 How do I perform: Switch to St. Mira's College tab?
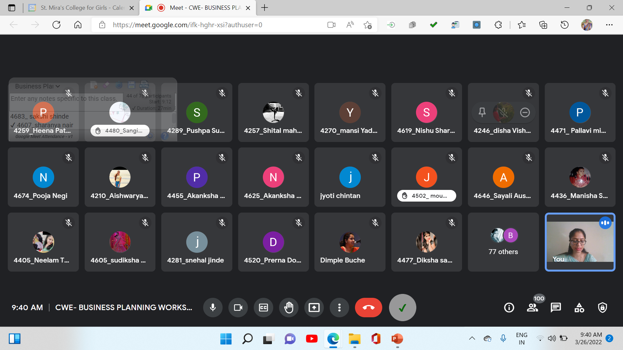(81, 8)
